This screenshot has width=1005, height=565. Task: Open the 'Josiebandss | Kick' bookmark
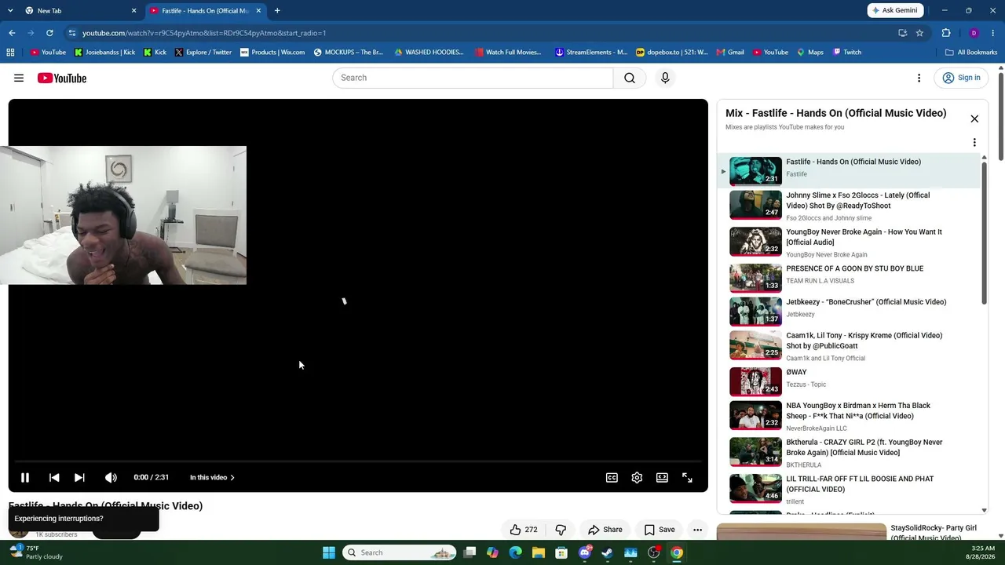tap(105, 53)
